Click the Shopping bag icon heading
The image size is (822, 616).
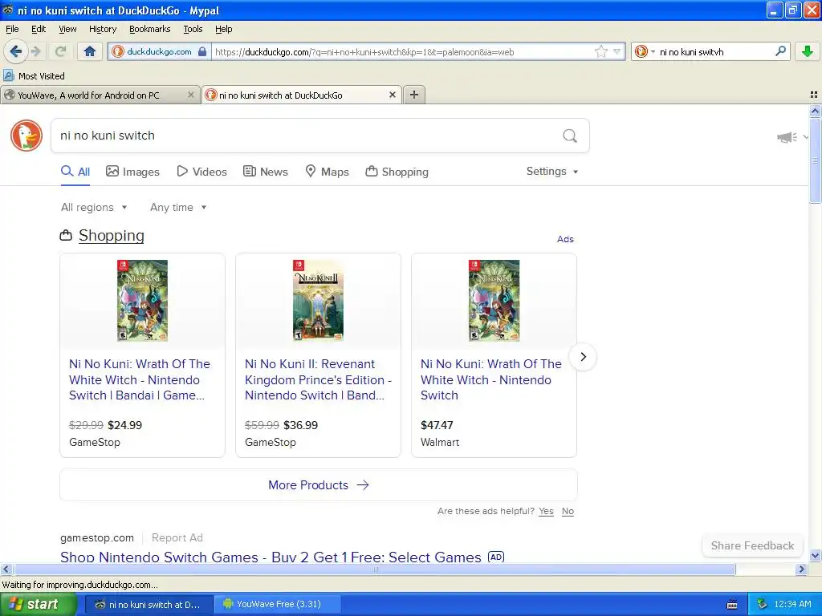[66, 236]
